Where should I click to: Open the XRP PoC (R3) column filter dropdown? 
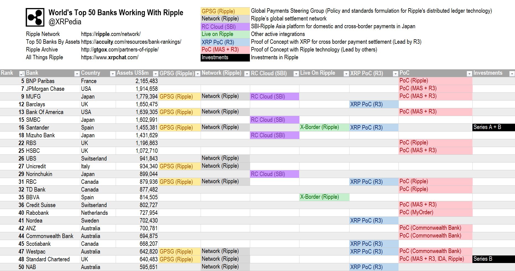(395, 74)
